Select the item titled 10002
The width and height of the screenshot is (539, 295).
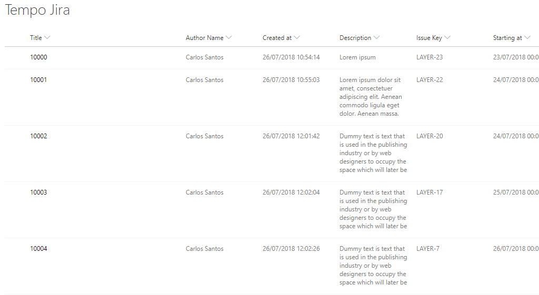tap(38, 136)
